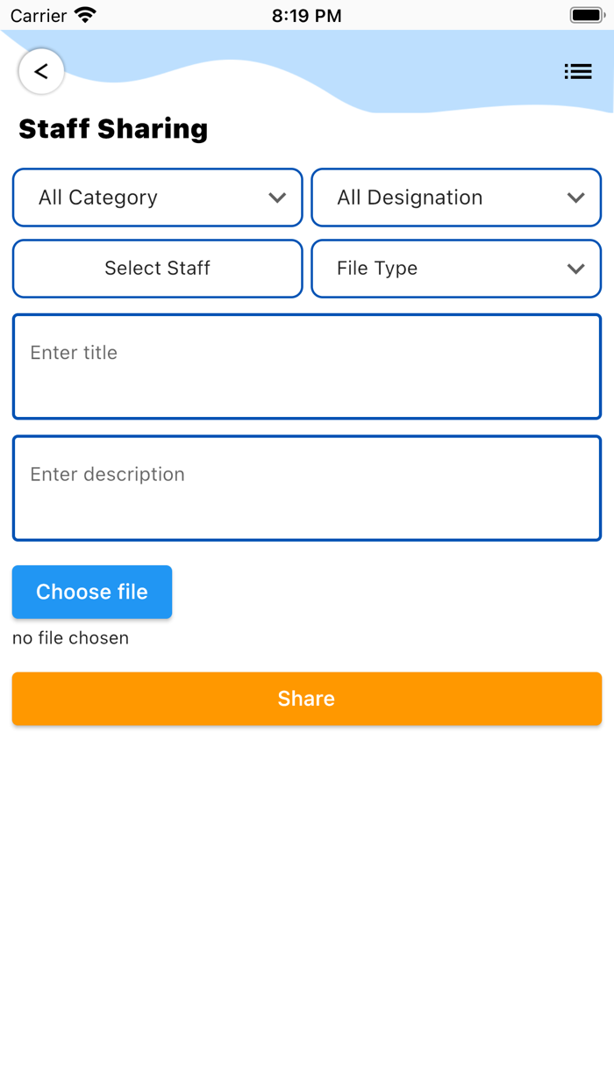Click the chevron on All Designation dropdown
The height and width of the screenshot is (1092, 614).
coord(577,198)
